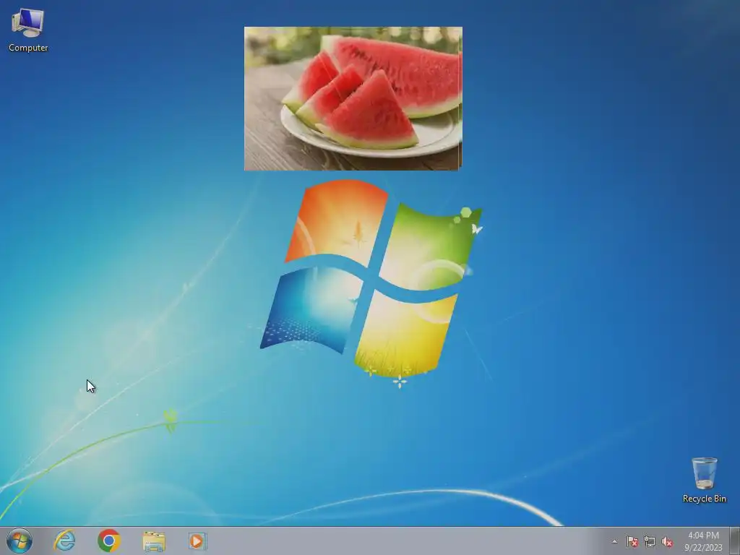Open Windows Explorer from the taskbar

click(x=154, y=541)
